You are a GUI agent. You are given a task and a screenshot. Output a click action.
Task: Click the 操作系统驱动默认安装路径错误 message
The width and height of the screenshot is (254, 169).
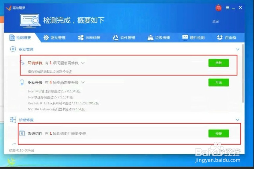click(x=50, y=72)
